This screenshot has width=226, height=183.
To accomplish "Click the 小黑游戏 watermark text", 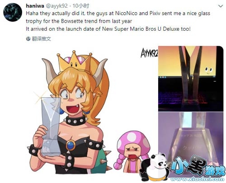I will click(x=198, y=166).
